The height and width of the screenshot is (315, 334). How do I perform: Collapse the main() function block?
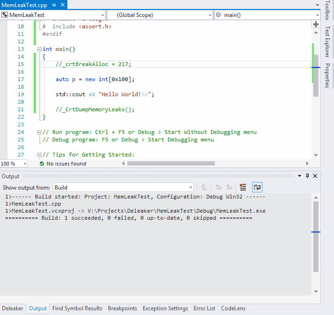[x=39, y=49]
